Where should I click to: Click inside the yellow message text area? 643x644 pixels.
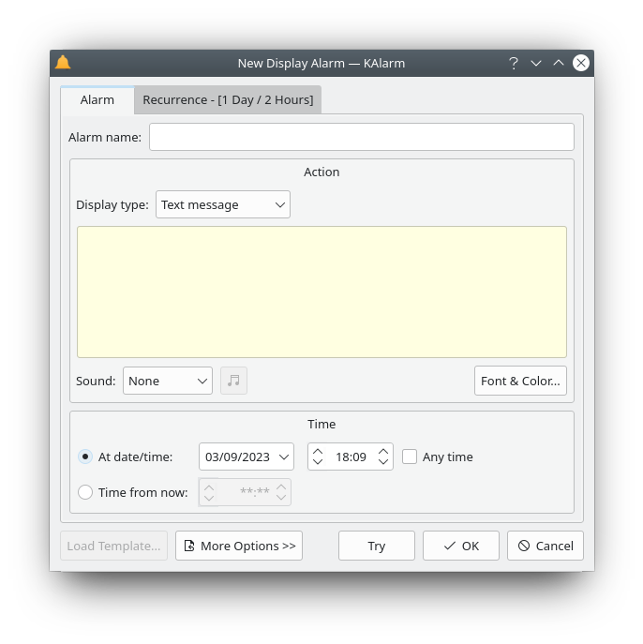(321, 292)
